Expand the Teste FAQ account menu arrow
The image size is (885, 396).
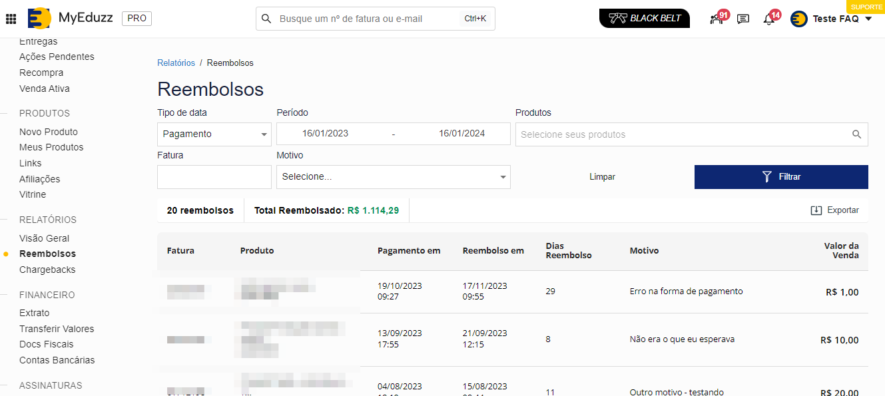[x=868, y=19]
